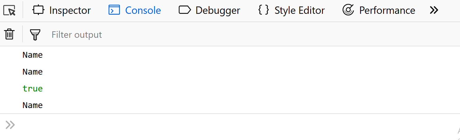Activate the element picker icon
This screenshot has width=460, height=140.
tap(10, 11)
